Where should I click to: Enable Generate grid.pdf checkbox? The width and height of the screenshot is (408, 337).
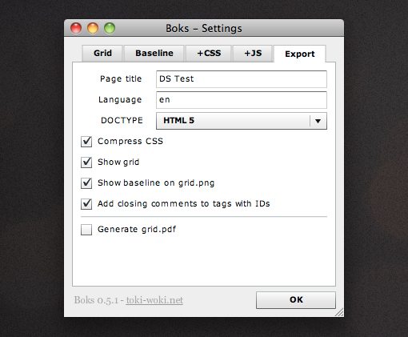[86, 230]
